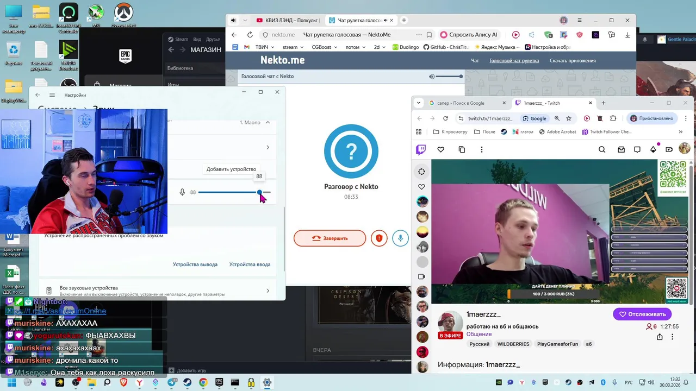Open a new tab in Chrome

[603, 103]
